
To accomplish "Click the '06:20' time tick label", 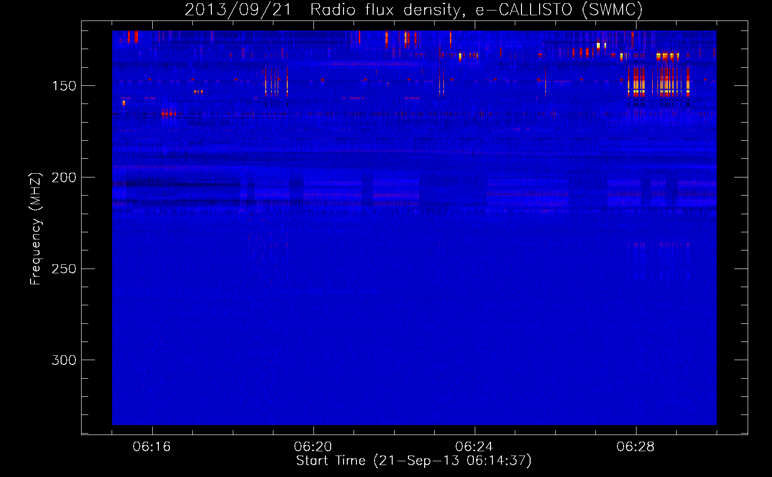I will tap(313, 447).
